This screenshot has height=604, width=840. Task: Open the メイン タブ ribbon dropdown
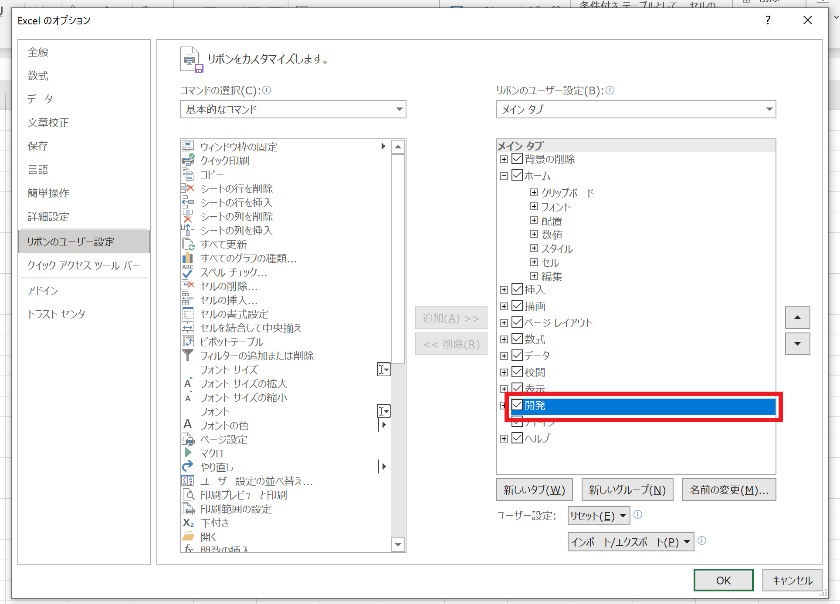[636, 109]
